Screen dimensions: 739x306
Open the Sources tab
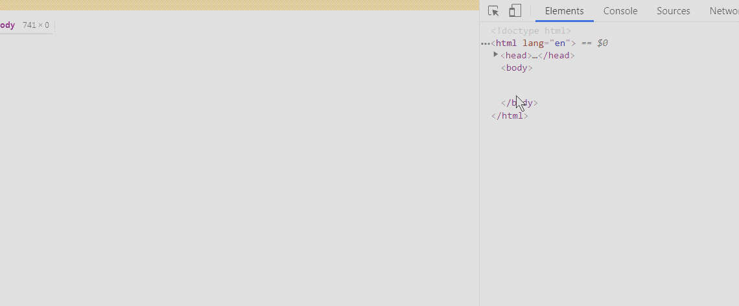pos(673,11)
